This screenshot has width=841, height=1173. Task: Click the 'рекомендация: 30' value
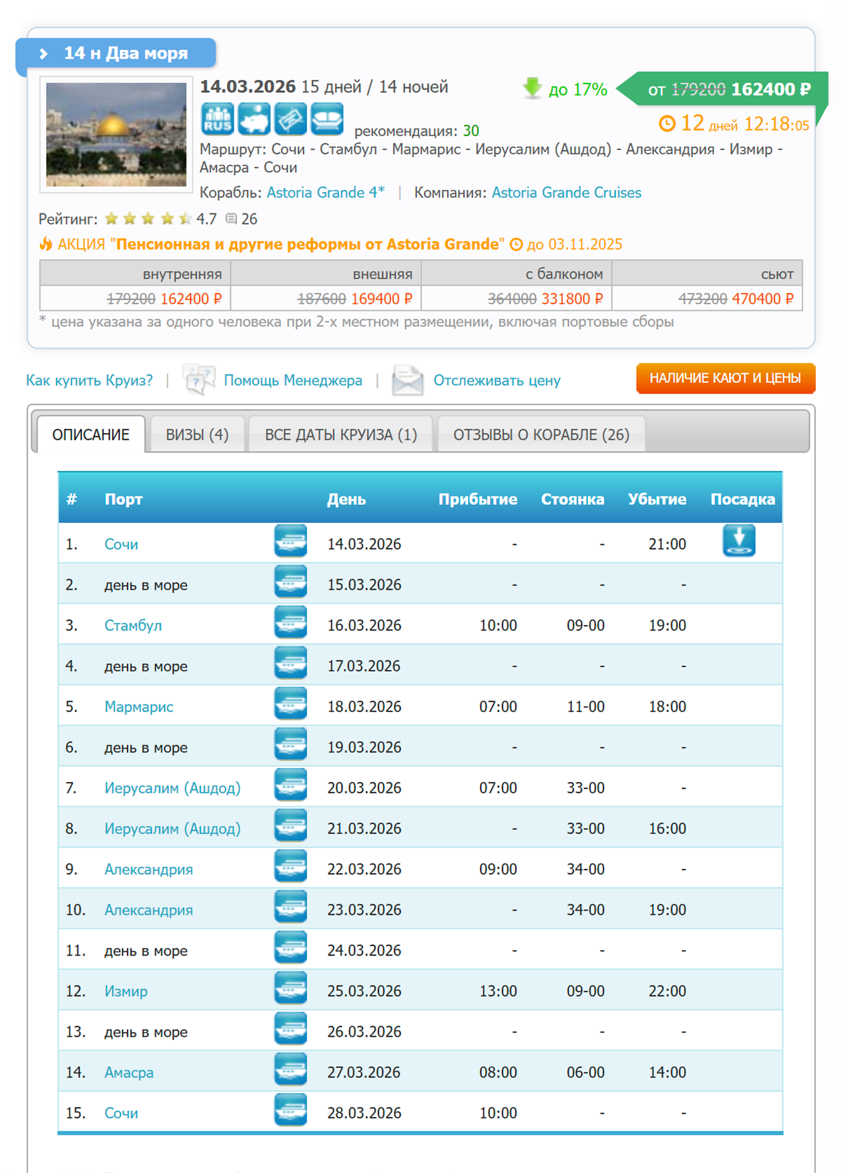[471, 131]
